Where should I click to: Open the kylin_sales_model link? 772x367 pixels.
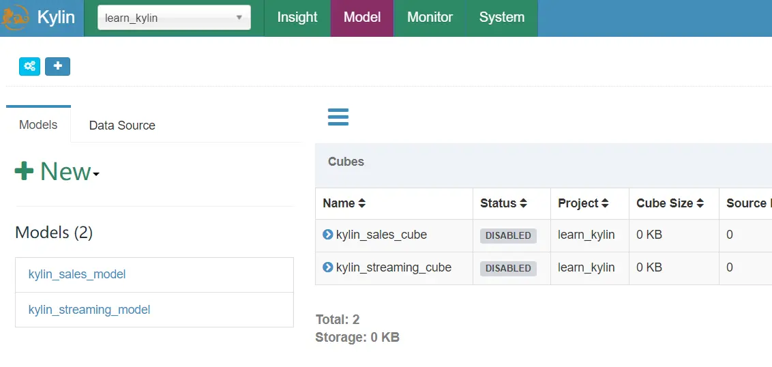point(77,274)
